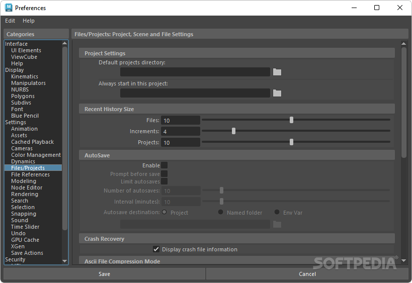
Task: Select the Display category
Action: pos(15,70)
